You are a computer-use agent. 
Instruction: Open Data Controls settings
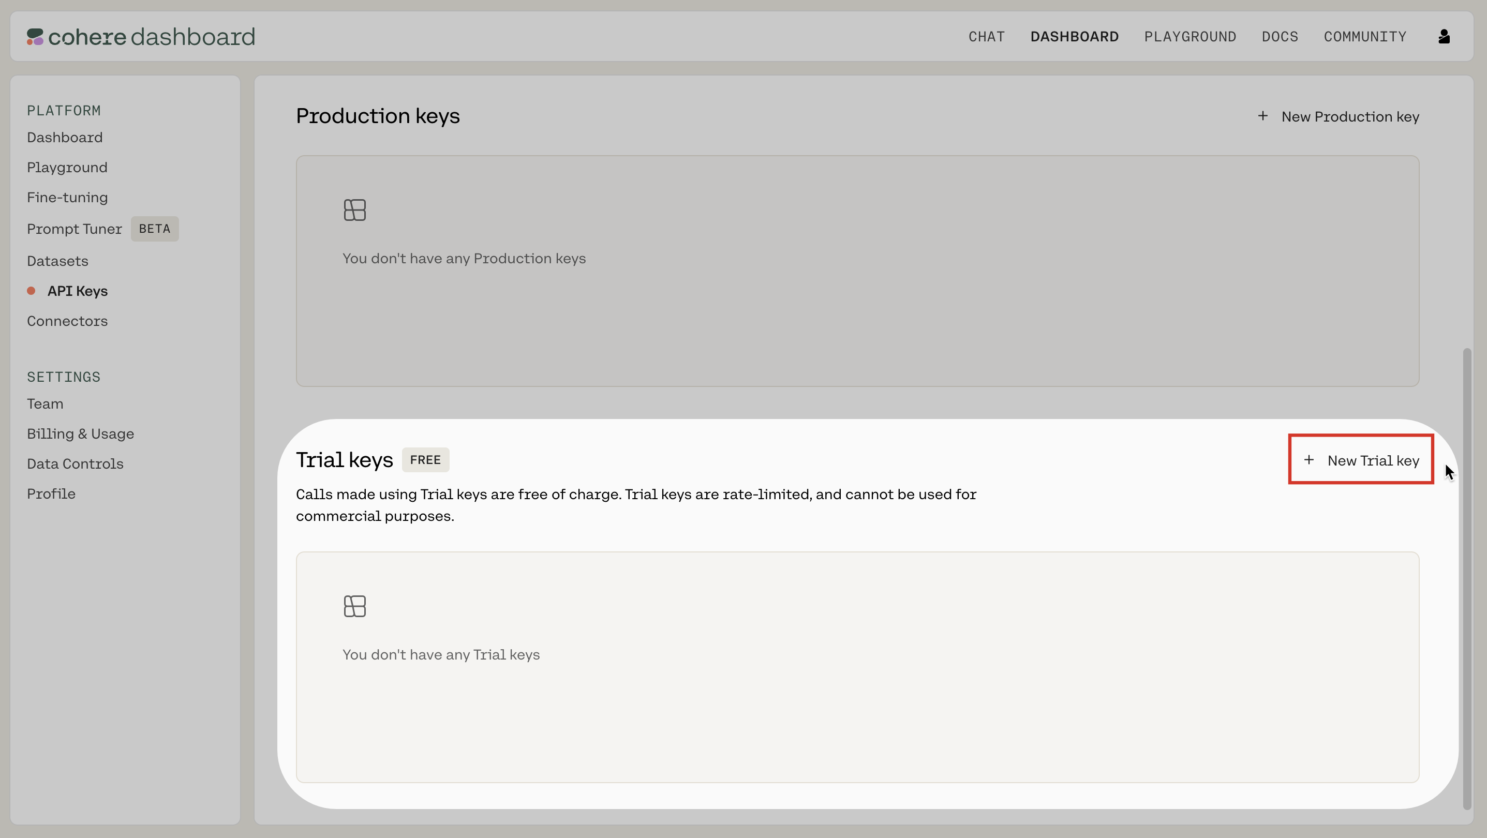75,464
